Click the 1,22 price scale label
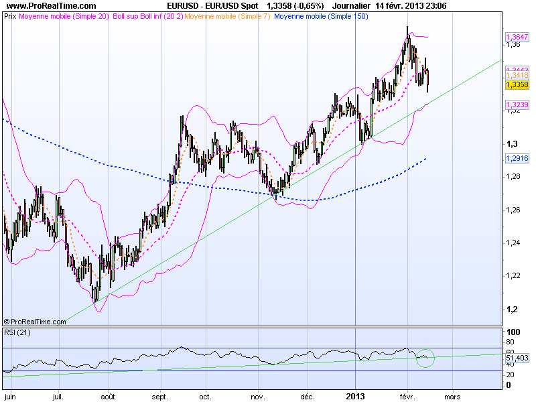 [x=513, y=275]
